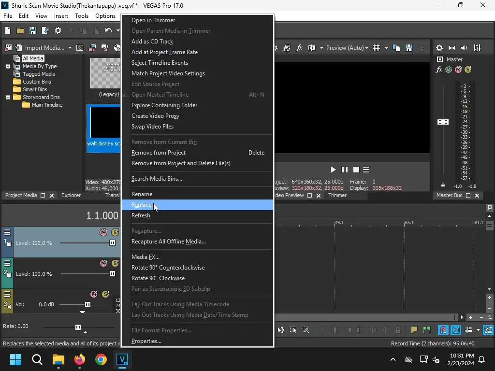The image size is (495, 371).
Task: Select the envelope edit tool
Action: tap(281, 330)
